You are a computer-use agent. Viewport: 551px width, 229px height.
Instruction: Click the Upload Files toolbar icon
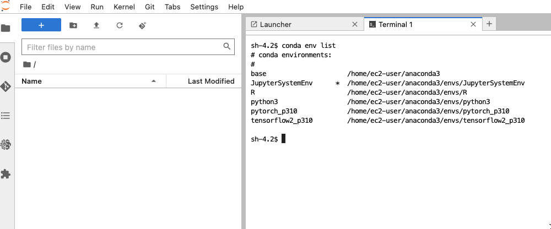tap(96, 25)
